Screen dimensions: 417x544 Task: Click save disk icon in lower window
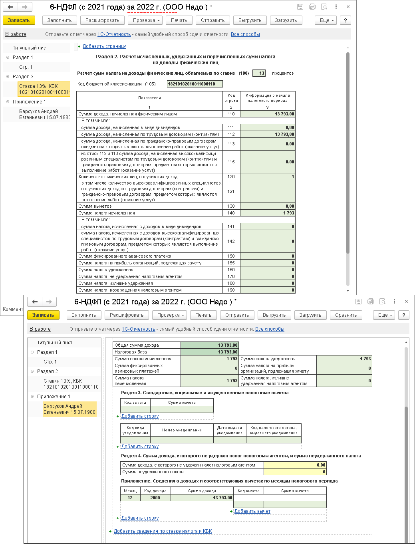(358, 302)
